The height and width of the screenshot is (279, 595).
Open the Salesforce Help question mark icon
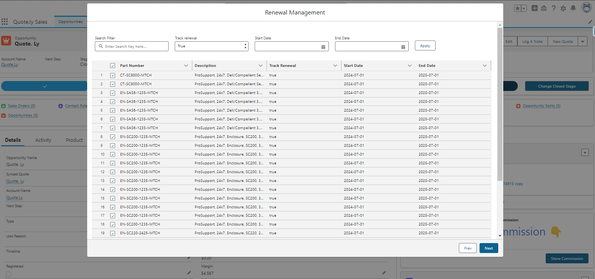(x=553, y=8)
